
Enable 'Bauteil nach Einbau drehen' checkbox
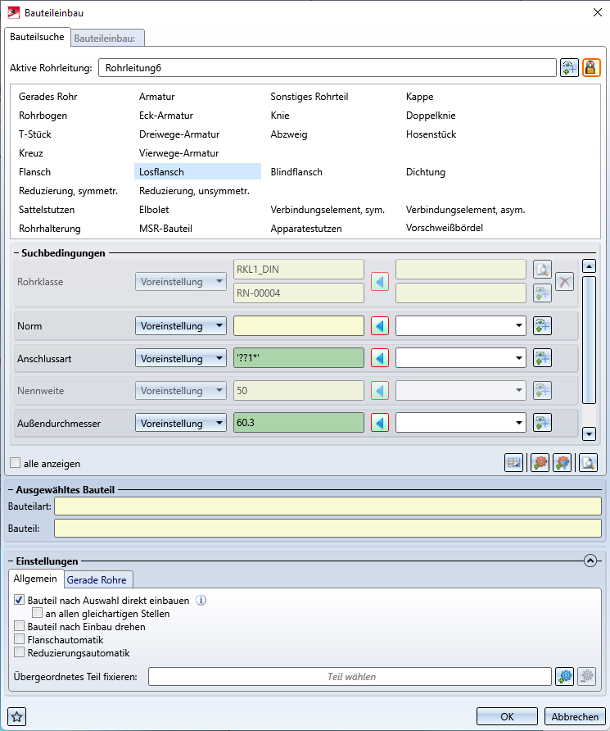tap(19, 626)
